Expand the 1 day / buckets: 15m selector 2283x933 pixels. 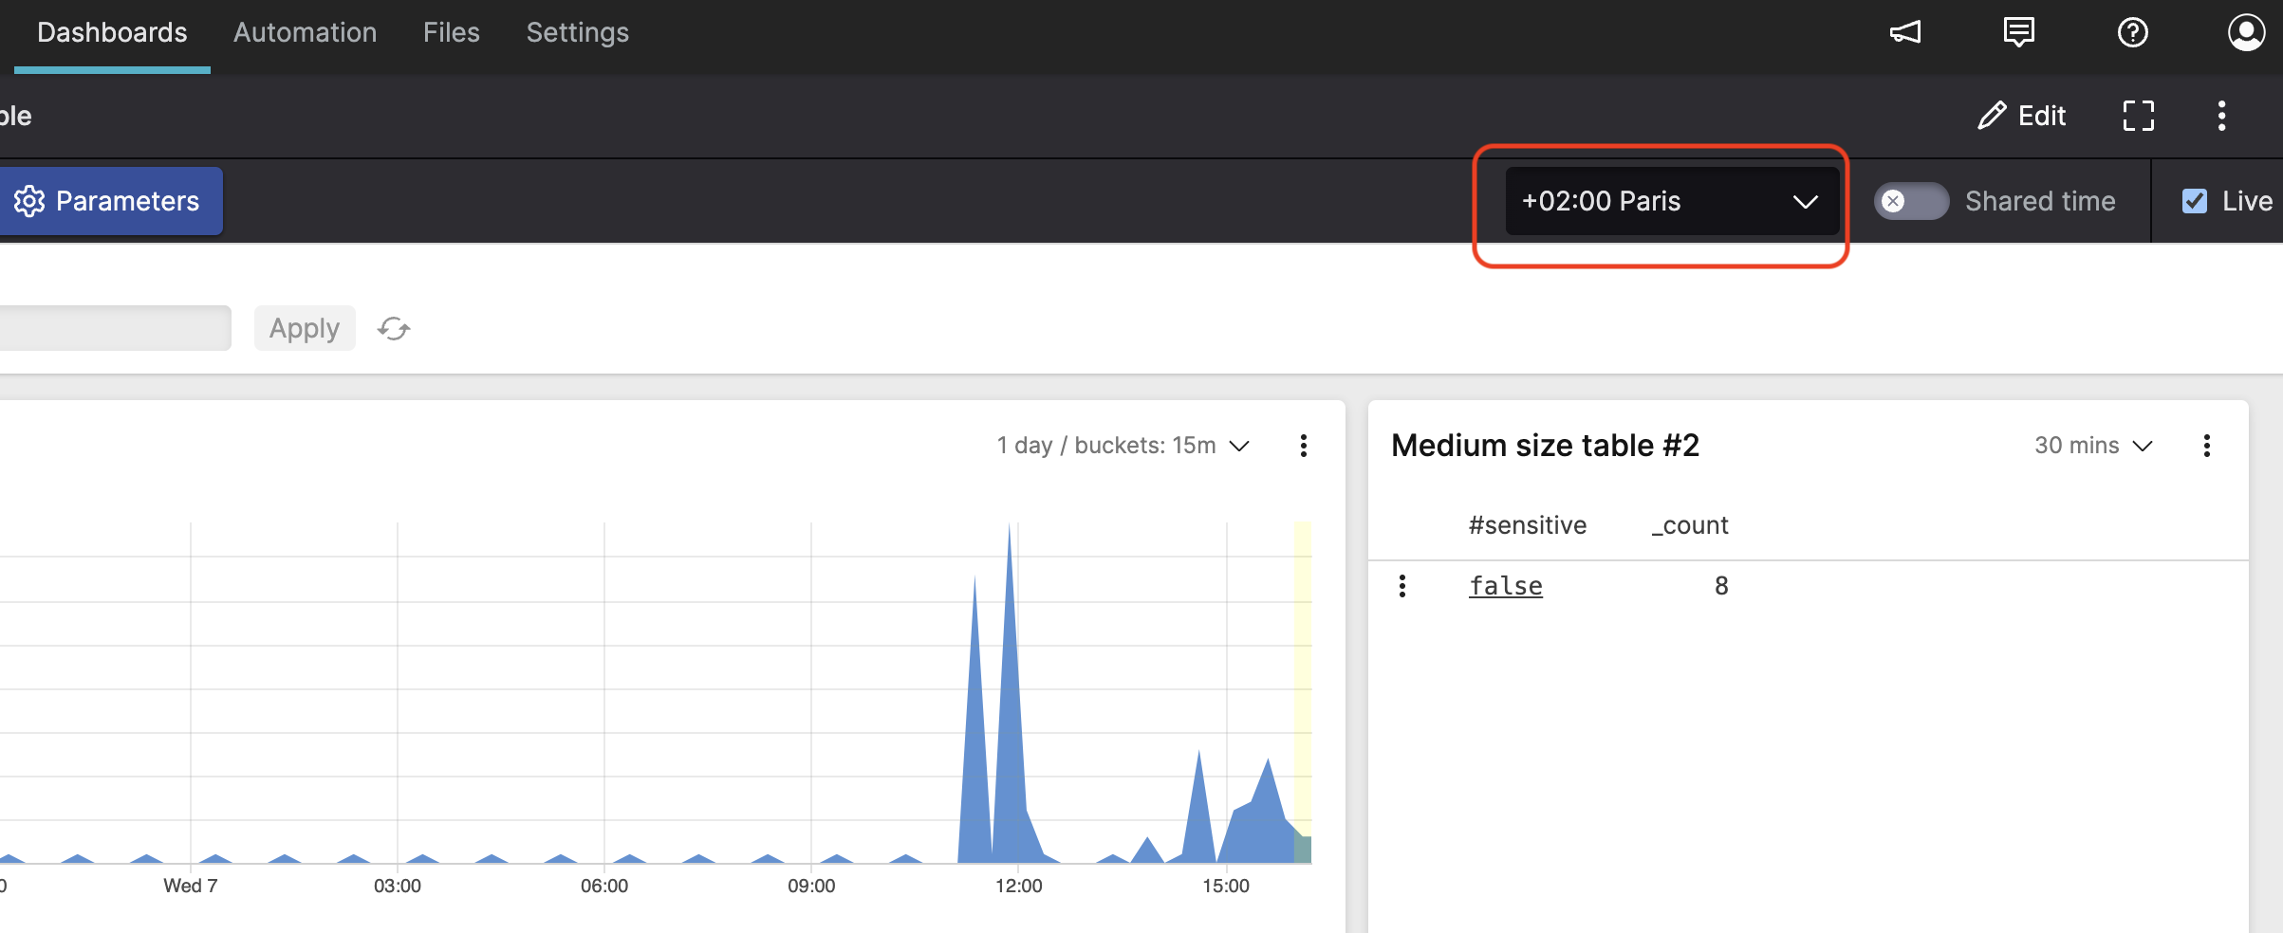[x=1123, y=446]
